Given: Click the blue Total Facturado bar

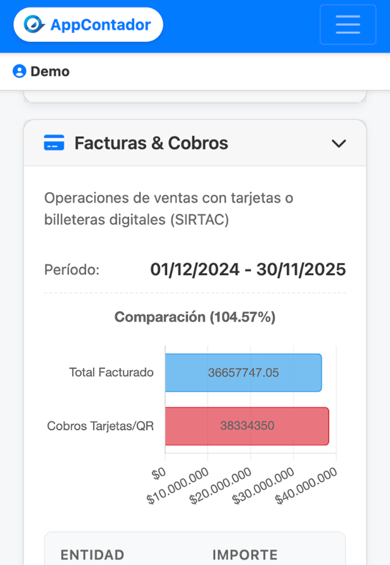Looking at the screenshot, I should (243, 373).
